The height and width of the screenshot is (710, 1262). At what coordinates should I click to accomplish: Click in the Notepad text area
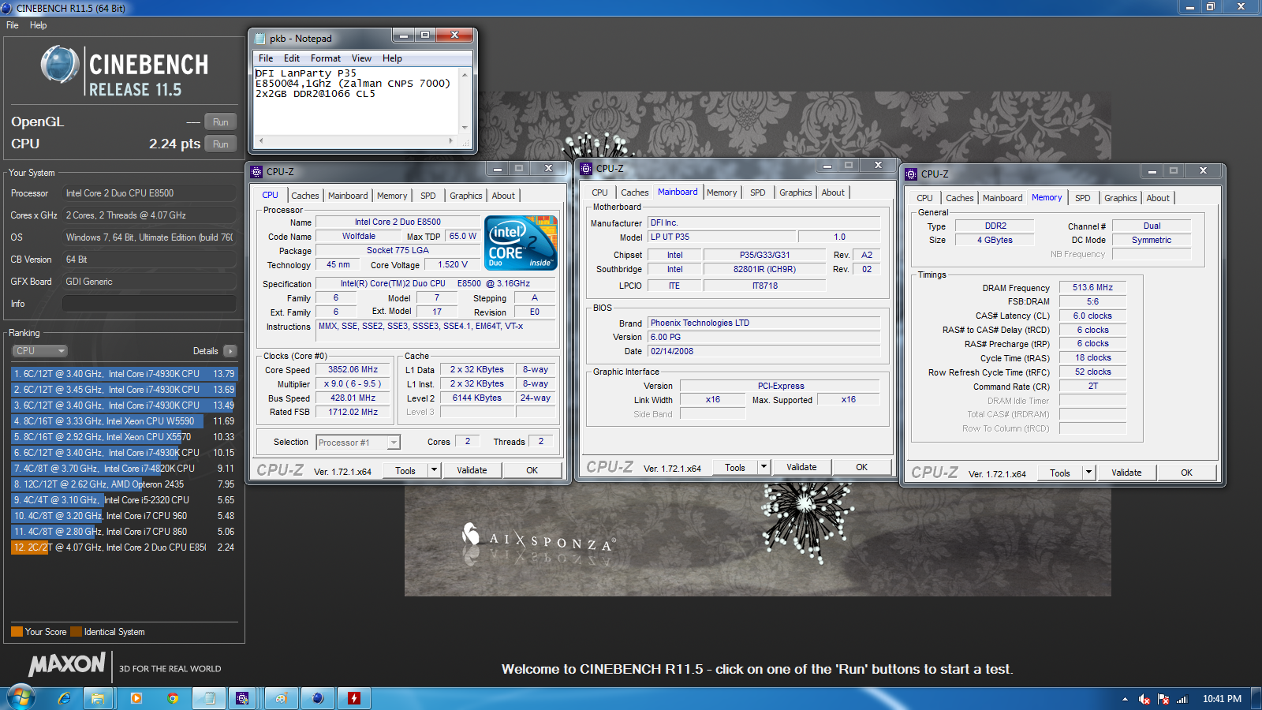click(357, 101)
